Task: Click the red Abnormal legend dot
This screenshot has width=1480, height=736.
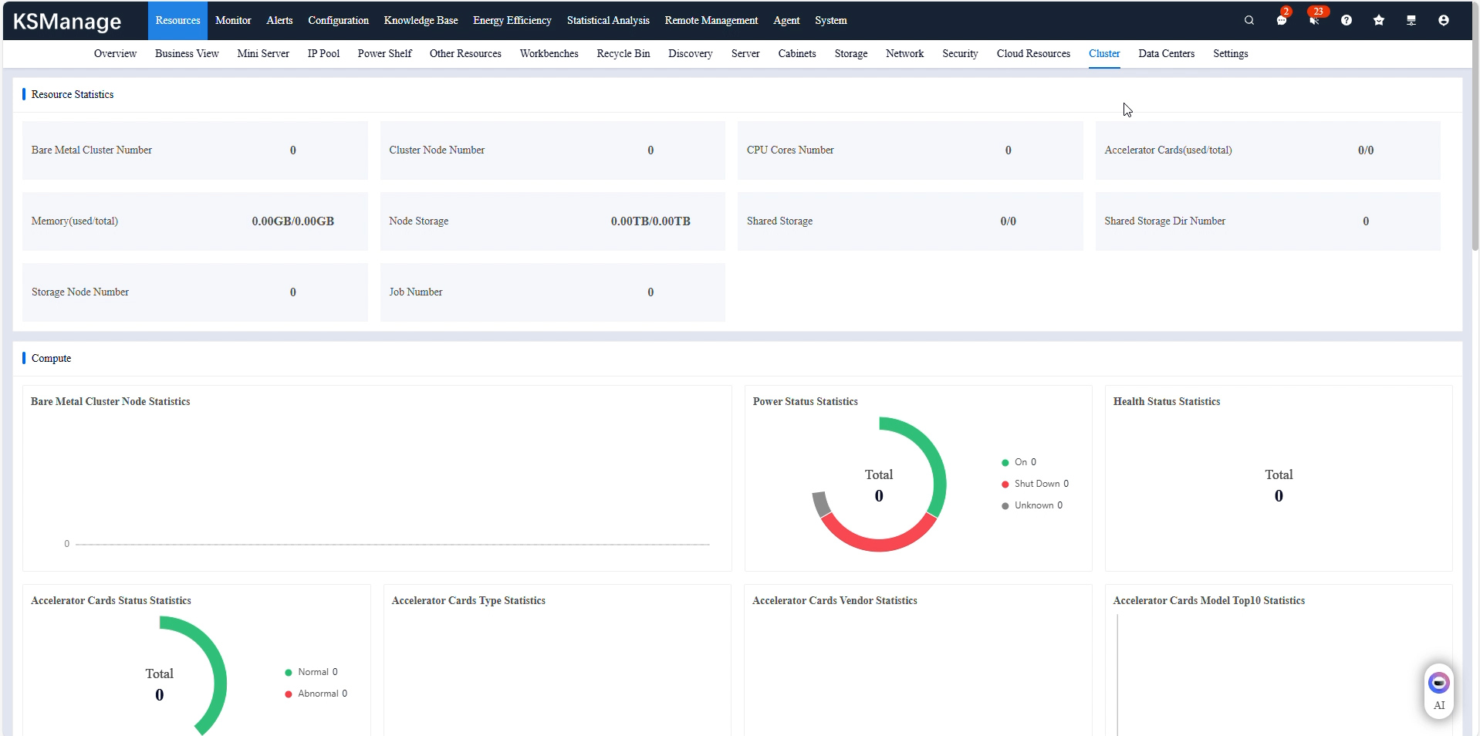Action: (289, 694)
